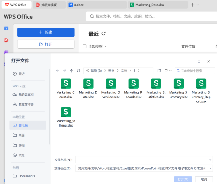217x184 pixels.
Task: Close the 打开文件 dialog
Action: pyautogui.click(x=209, y=61)
